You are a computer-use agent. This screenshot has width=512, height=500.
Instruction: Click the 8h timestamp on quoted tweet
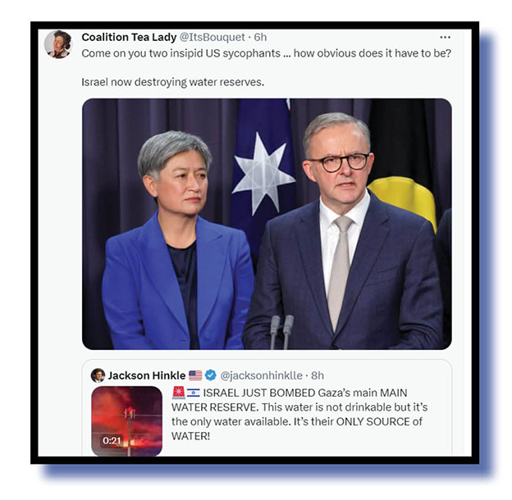point(318,375)
